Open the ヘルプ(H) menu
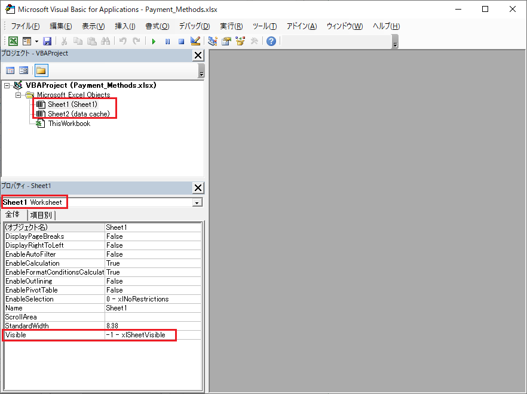This screenshot has height=394, width=527. coord(386,26)
